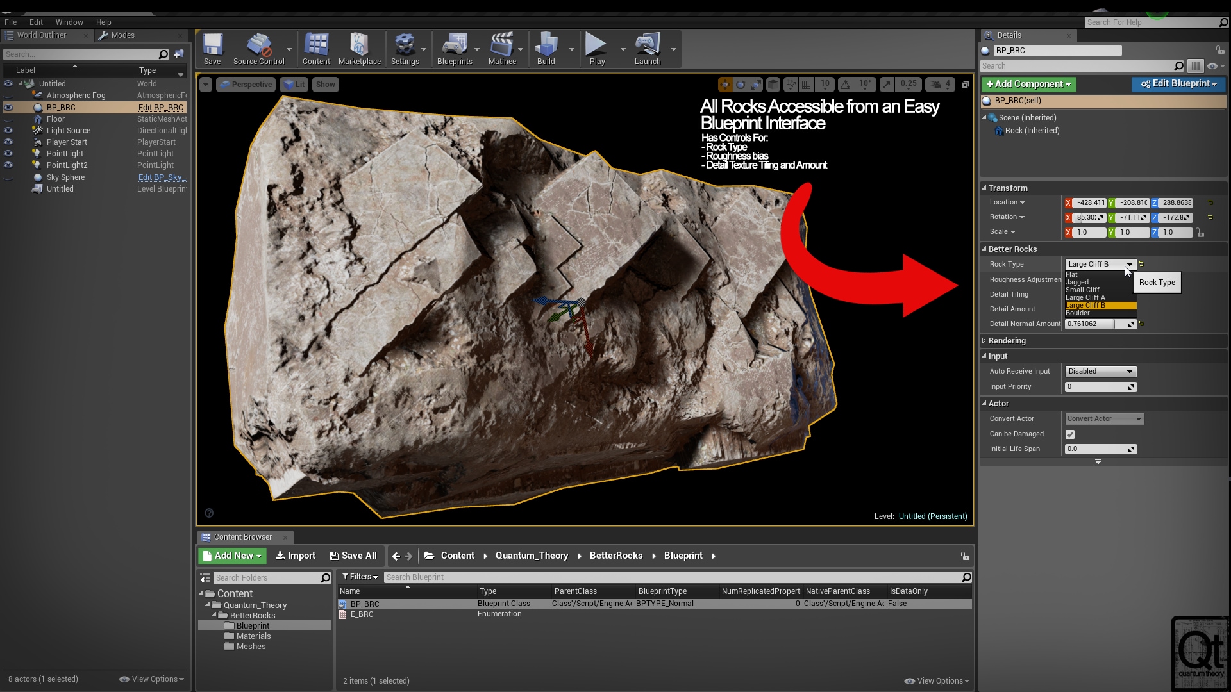1231x692 pixels.
Task: Open the Marketplace toolbar icon
Action: click(359, 49)
